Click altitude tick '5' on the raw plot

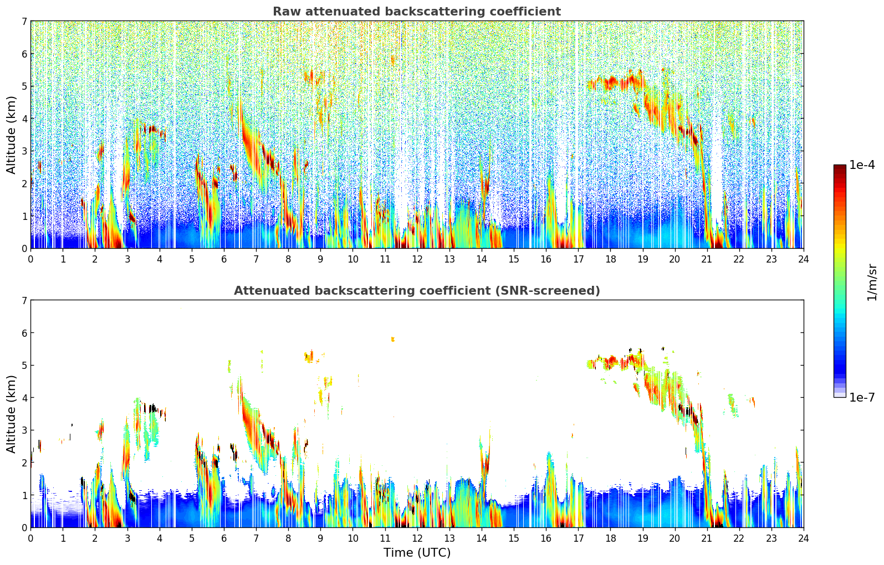tap(24, 86)
